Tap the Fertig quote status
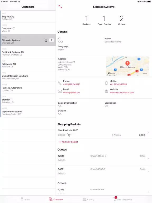This screenshot has width=152, height=203. point(142,169)
